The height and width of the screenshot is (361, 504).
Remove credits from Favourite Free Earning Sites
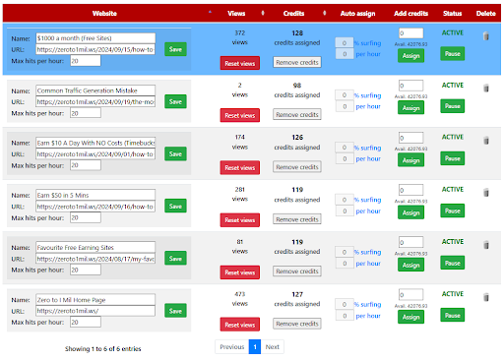297,271
